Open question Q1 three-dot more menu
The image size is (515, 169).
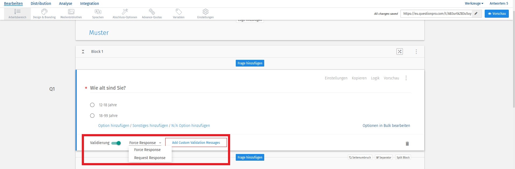(x=406, y=78)
